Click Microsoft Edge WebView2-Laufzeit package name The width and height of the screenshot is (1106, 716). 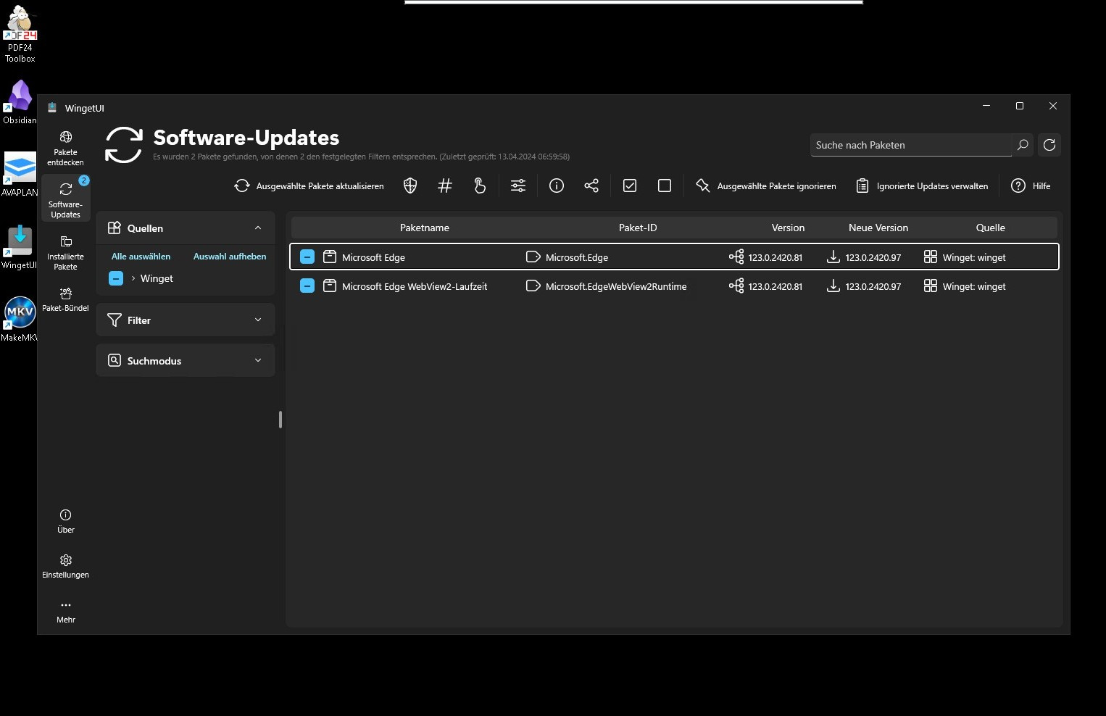pos(415,286)
